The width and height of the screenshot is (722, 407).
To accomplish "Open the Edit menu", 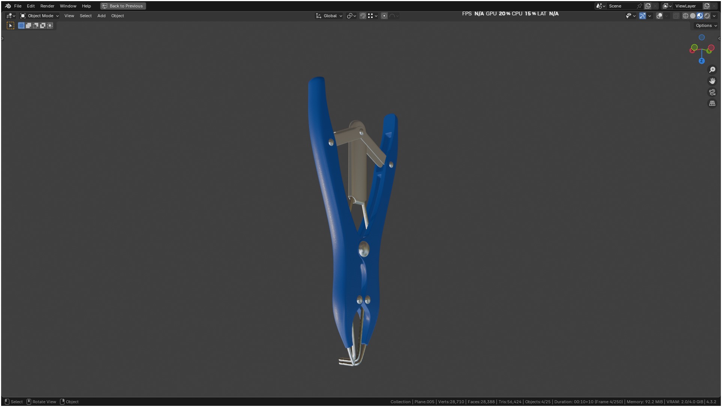I will [x=31, y=6].
